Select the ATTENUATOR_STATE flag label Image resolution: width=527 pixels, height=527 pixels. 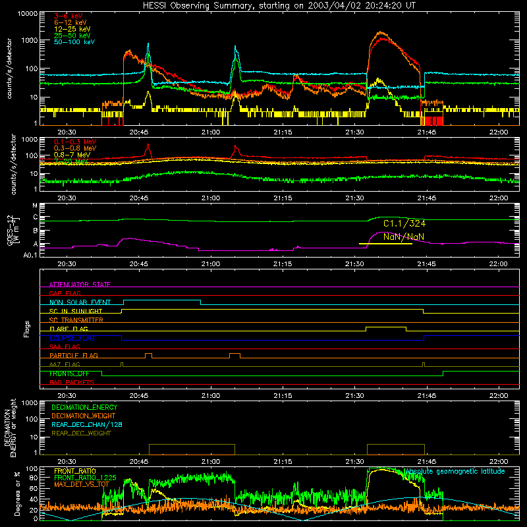point(80,285)
